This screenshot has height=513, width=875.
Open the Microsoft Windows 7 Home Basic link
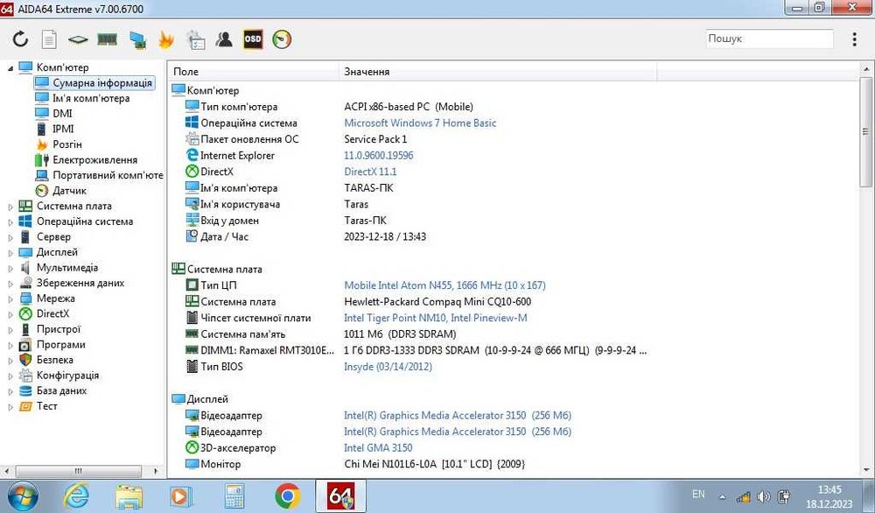(420, 123)
